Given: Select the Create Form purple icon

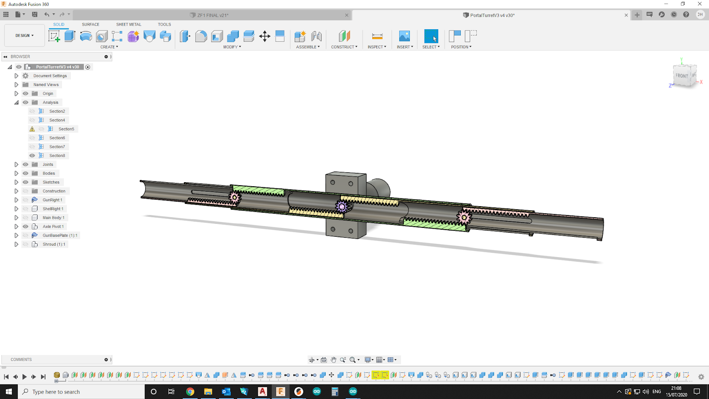Looking at the screenshot, I should 133,36.
